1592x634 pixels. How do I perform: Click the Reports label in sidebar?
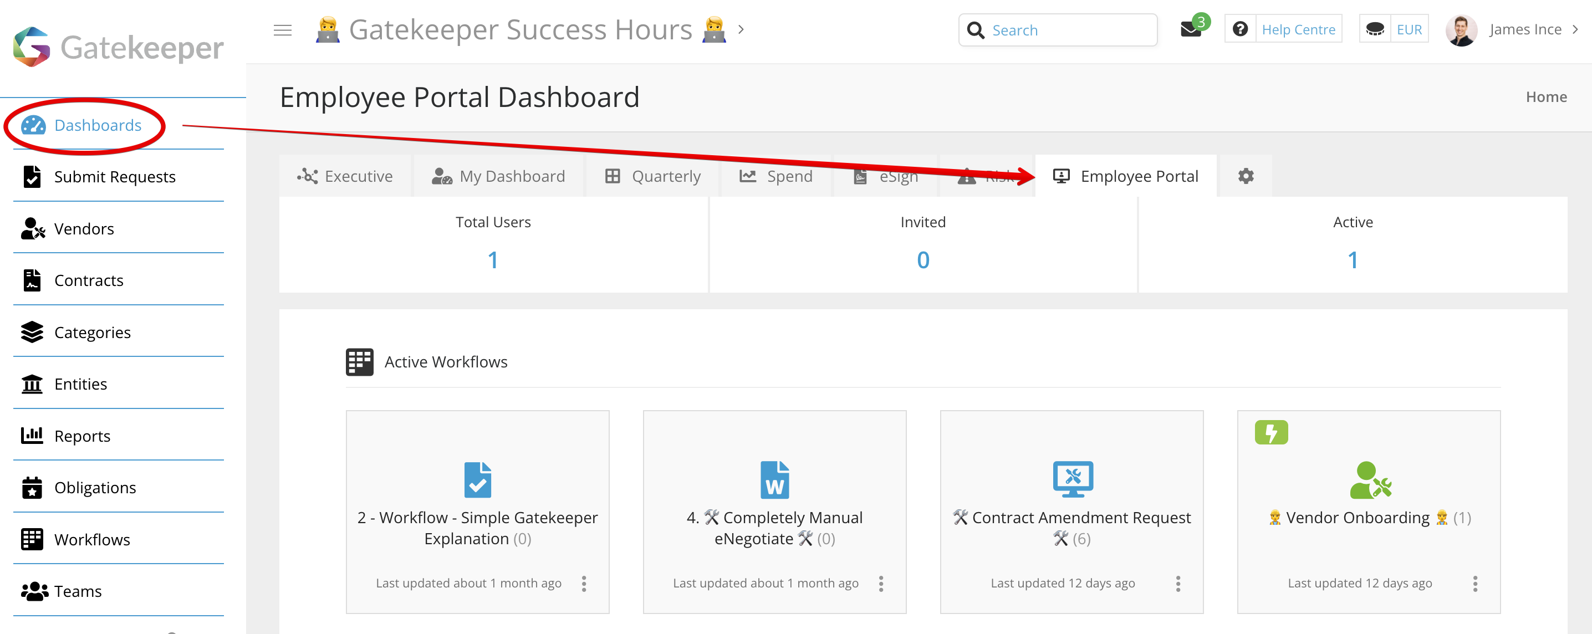click(82, 436)
